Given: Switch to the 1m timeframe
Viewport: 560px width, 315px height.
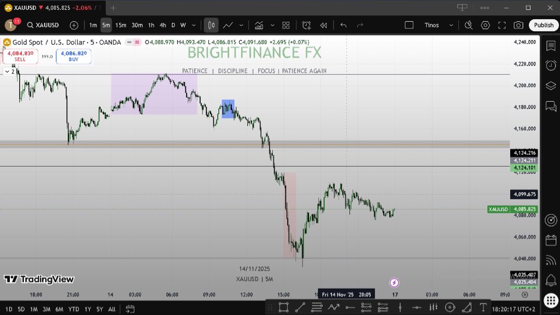Looking at the screenshot, I should pos(93,25).
